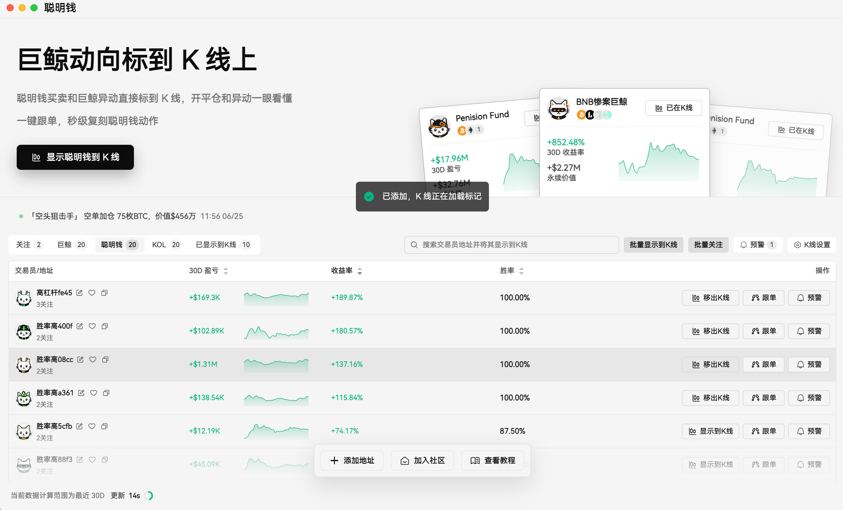843x510 pixels.
Task: Edit name icon for 胜率高08cc
Action: [x=81, y=359]
